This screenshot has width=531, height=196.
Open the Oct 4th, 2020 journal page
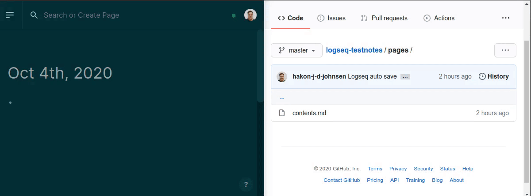click(x=60, y=73)
